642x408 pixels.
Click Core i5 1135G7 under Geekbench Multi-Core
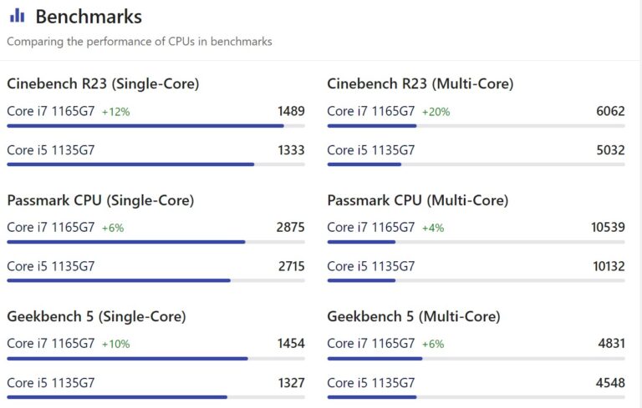click(370, 383)
